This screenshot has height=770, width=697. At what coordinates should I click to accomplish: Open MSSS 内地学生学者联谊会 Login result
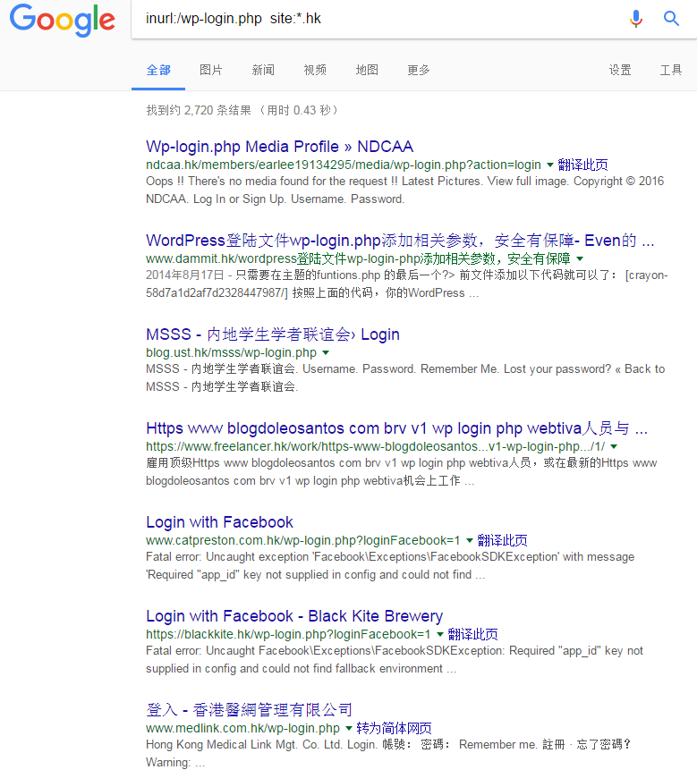coord(273,334)
